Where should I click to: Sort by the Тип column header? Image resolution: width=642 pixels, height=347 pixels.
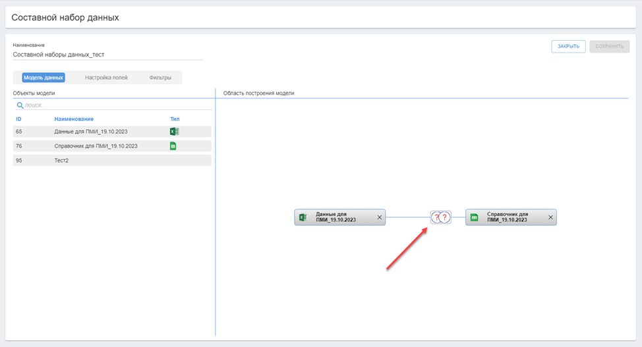(x=175, y=119)
